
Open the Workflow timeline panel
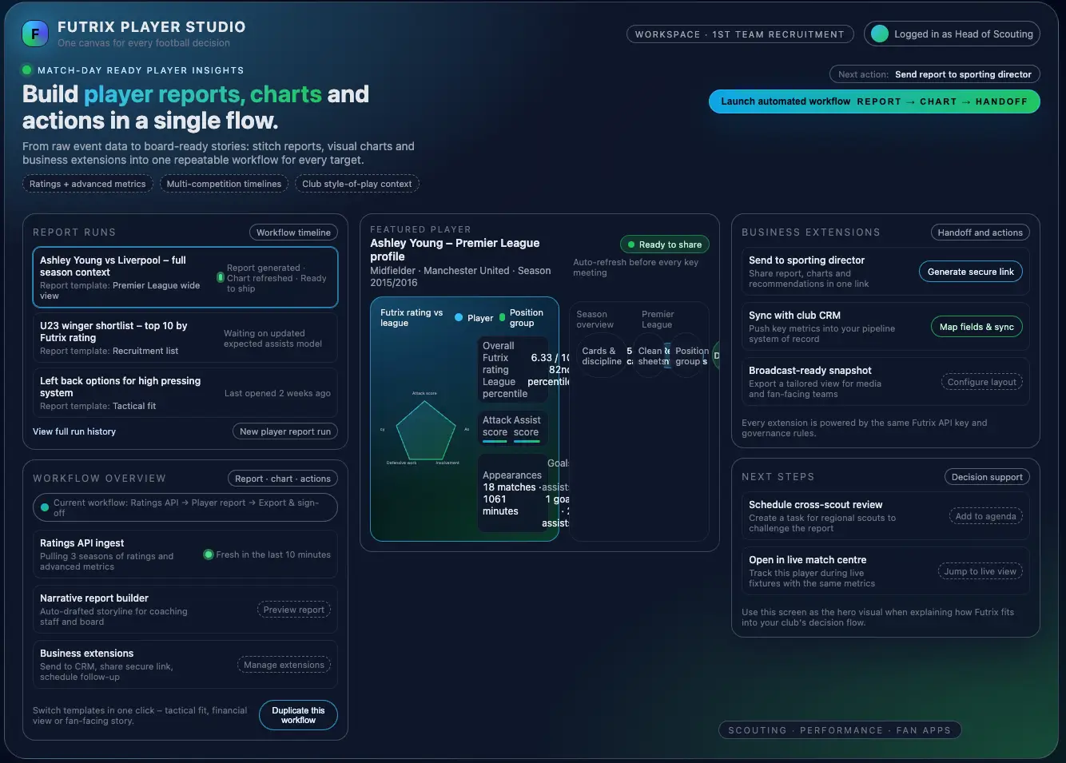pyautogui.click(x=293, y=232)
